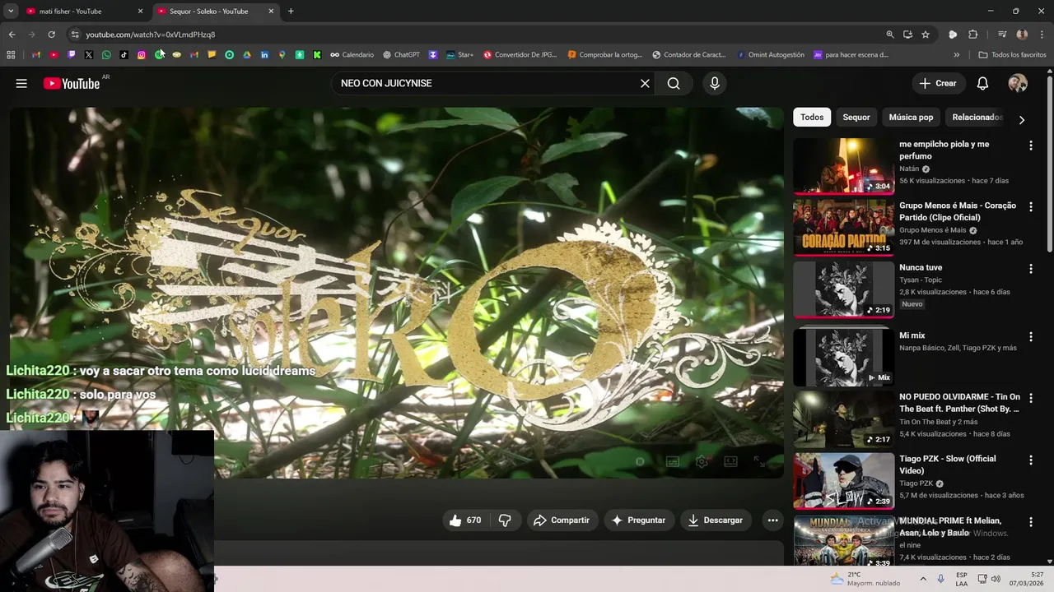Dislike the video with thumbs down
Image resolution: width=1054 pixels, height=592 pixels.
pos(505,520)
